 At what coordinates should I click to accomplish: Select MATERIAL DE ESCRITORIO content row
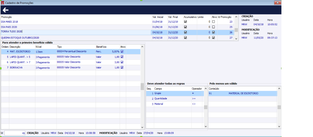243,93
